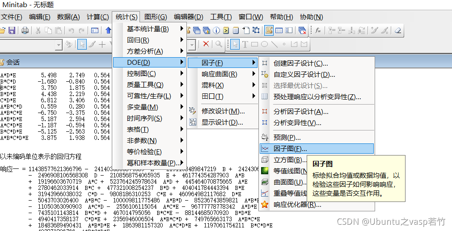Viewport: 452px width, 231px height.
Task: Click the Paste clipboard icon
Action: tap(59, 30)
